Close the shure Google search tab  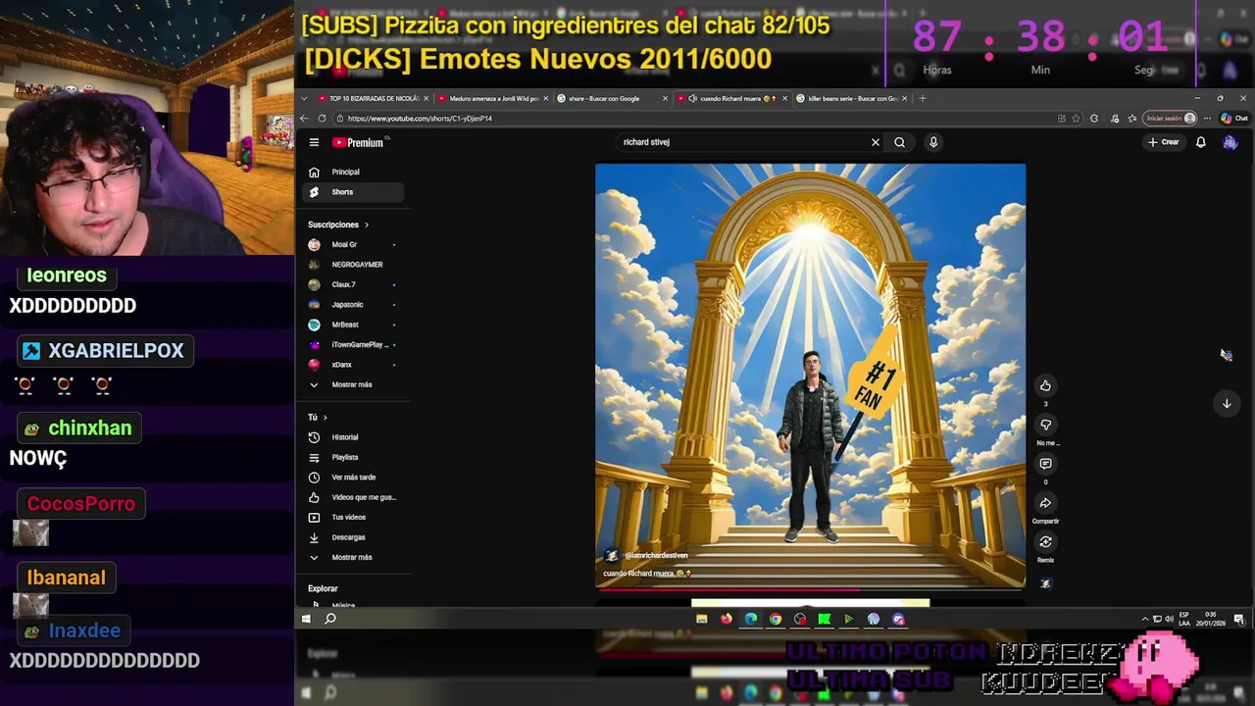[x=666, y=98]
